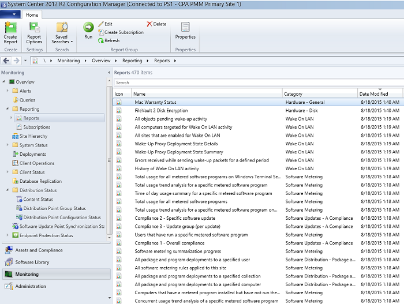
Task: Click Reporting in the breadcrumb path
Action: point(132,61)
